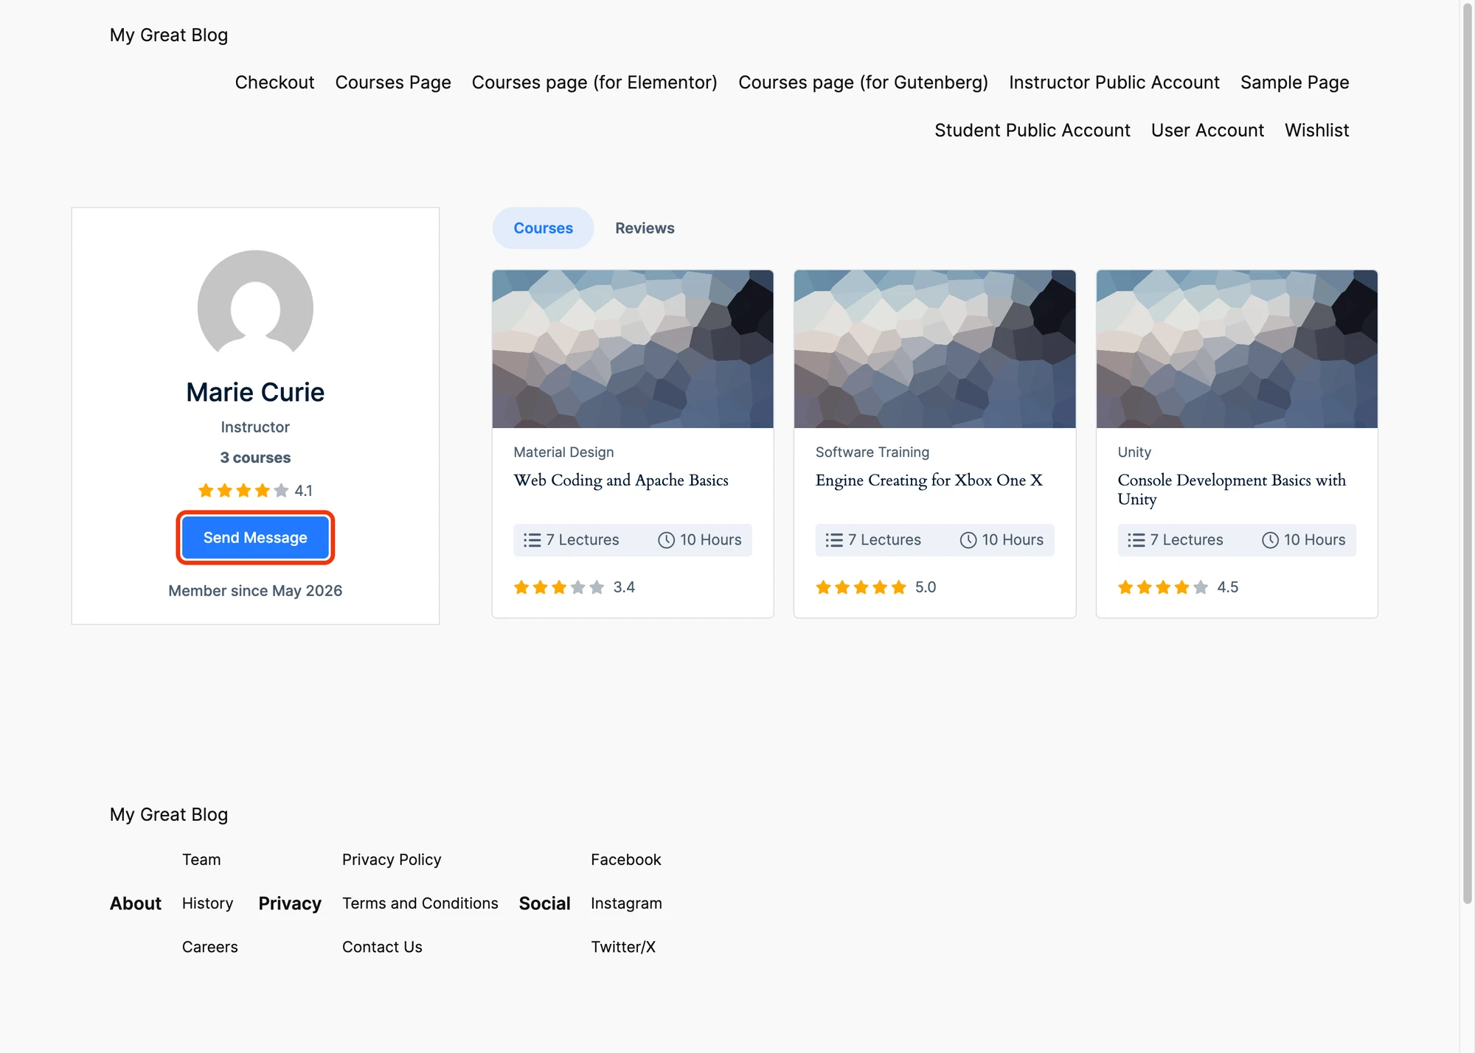Open Courses Page from the navigation
Viewport: 1475px width, 1053px height.
click(393, 83)
